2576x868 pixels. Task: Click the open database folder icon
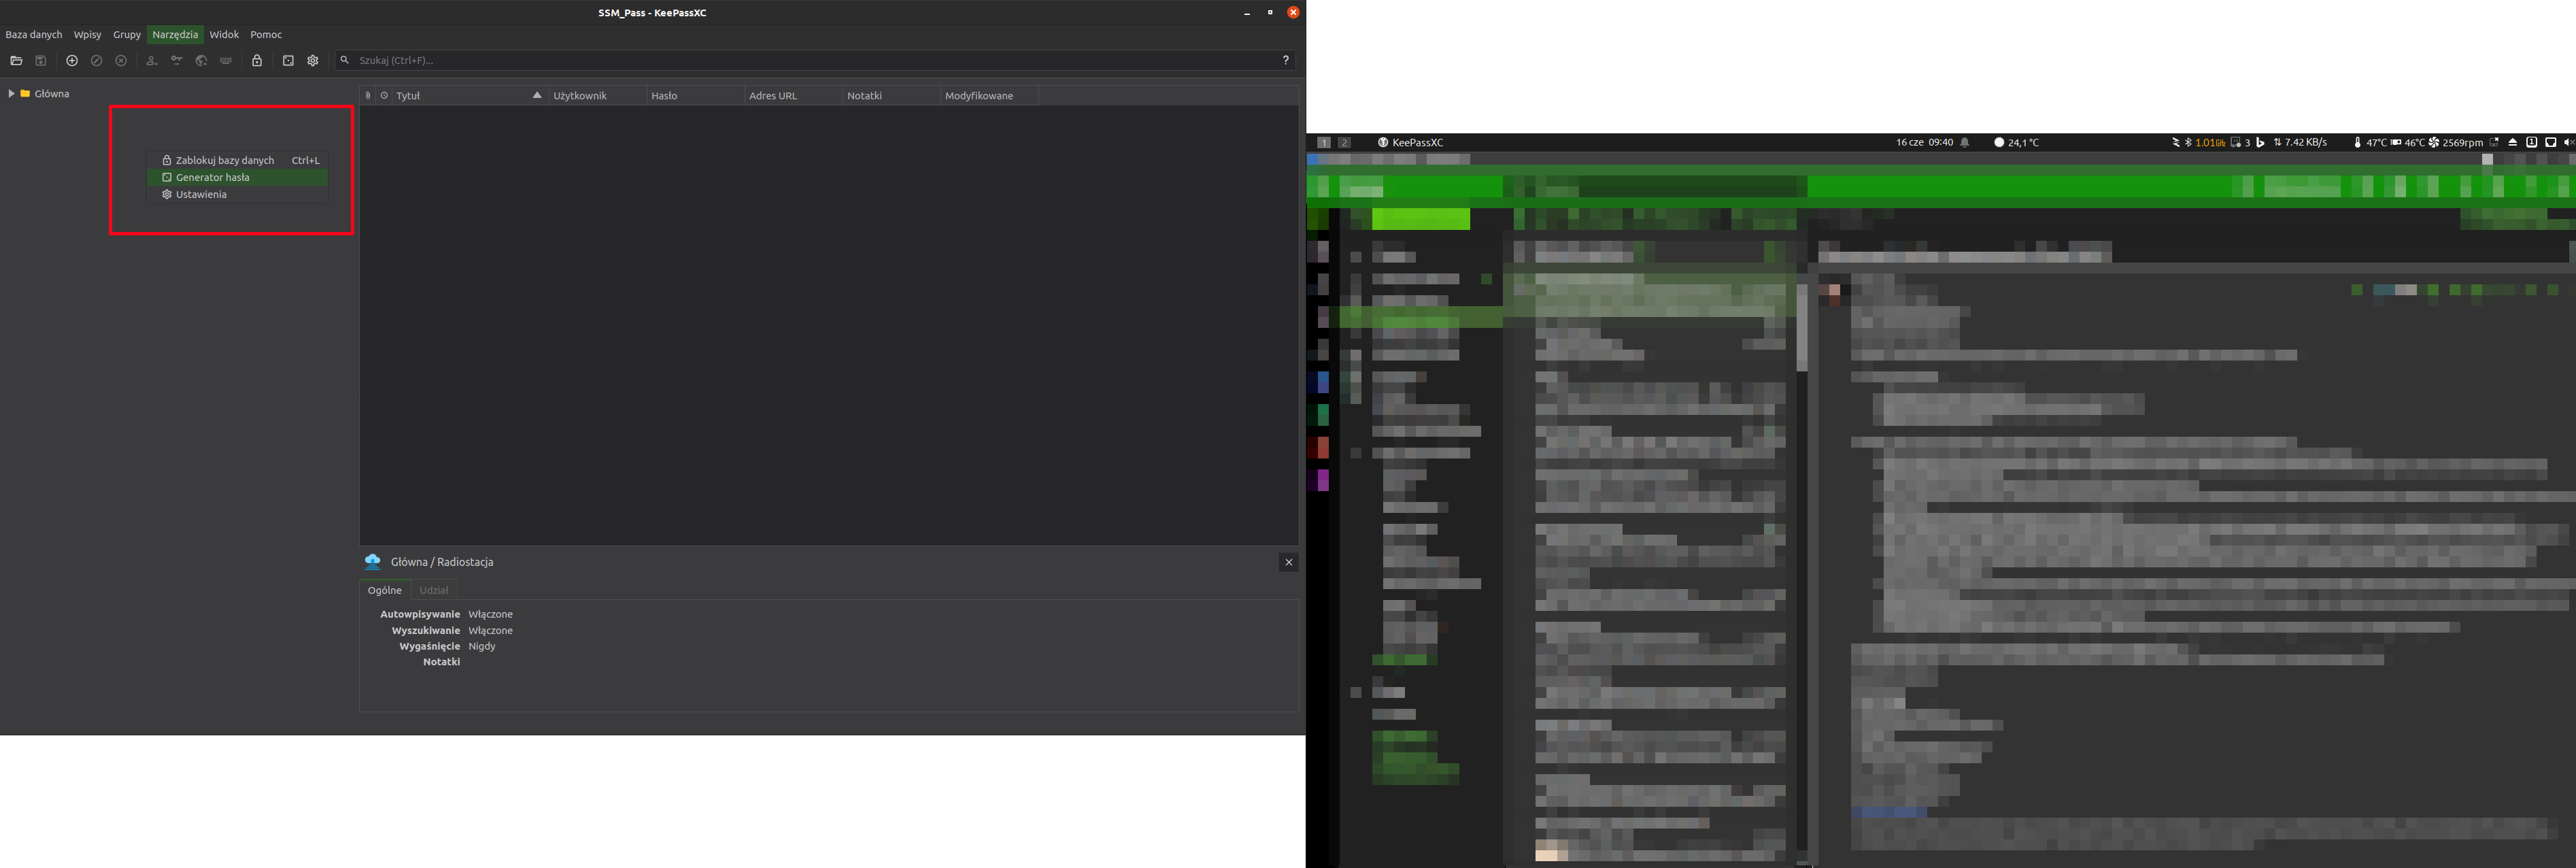16,61
